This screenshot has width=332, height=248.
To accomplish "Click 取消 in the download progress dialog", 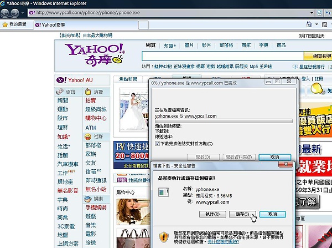I will pos(275,157).
